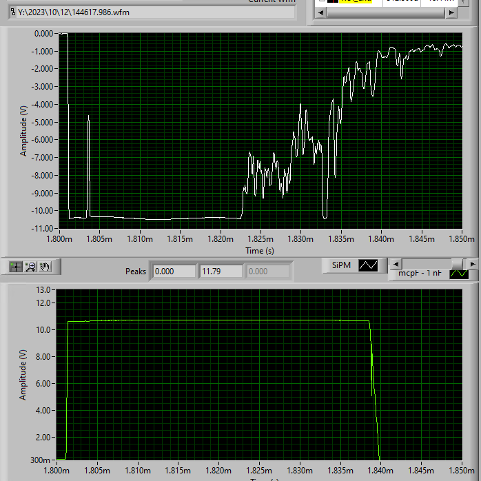Viewport: 481px width, 481px height.
Task: Click the first Peaks value field showing 0.000
Action: coord(174,272)
